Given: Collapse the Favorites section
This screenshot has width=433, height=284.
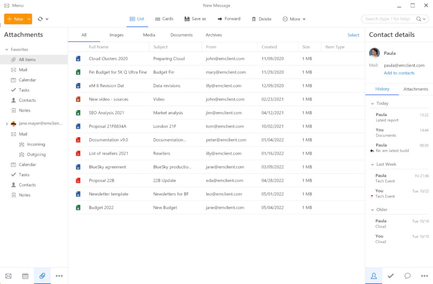Looking at the screenshot, I should pos(6,49).
